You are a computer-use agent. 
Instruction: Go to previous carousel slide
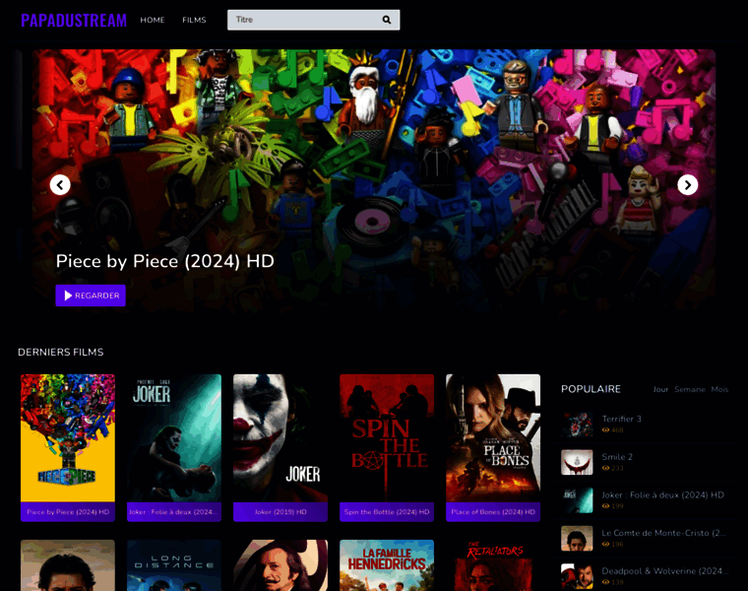[x=60, y=185]
